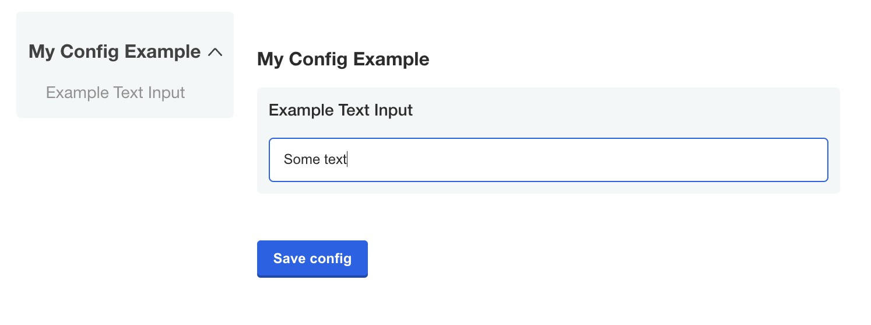This screenshot has width=871, height=325.
Task: Open Example Text Input sidebar link
Action: (115, 93)
